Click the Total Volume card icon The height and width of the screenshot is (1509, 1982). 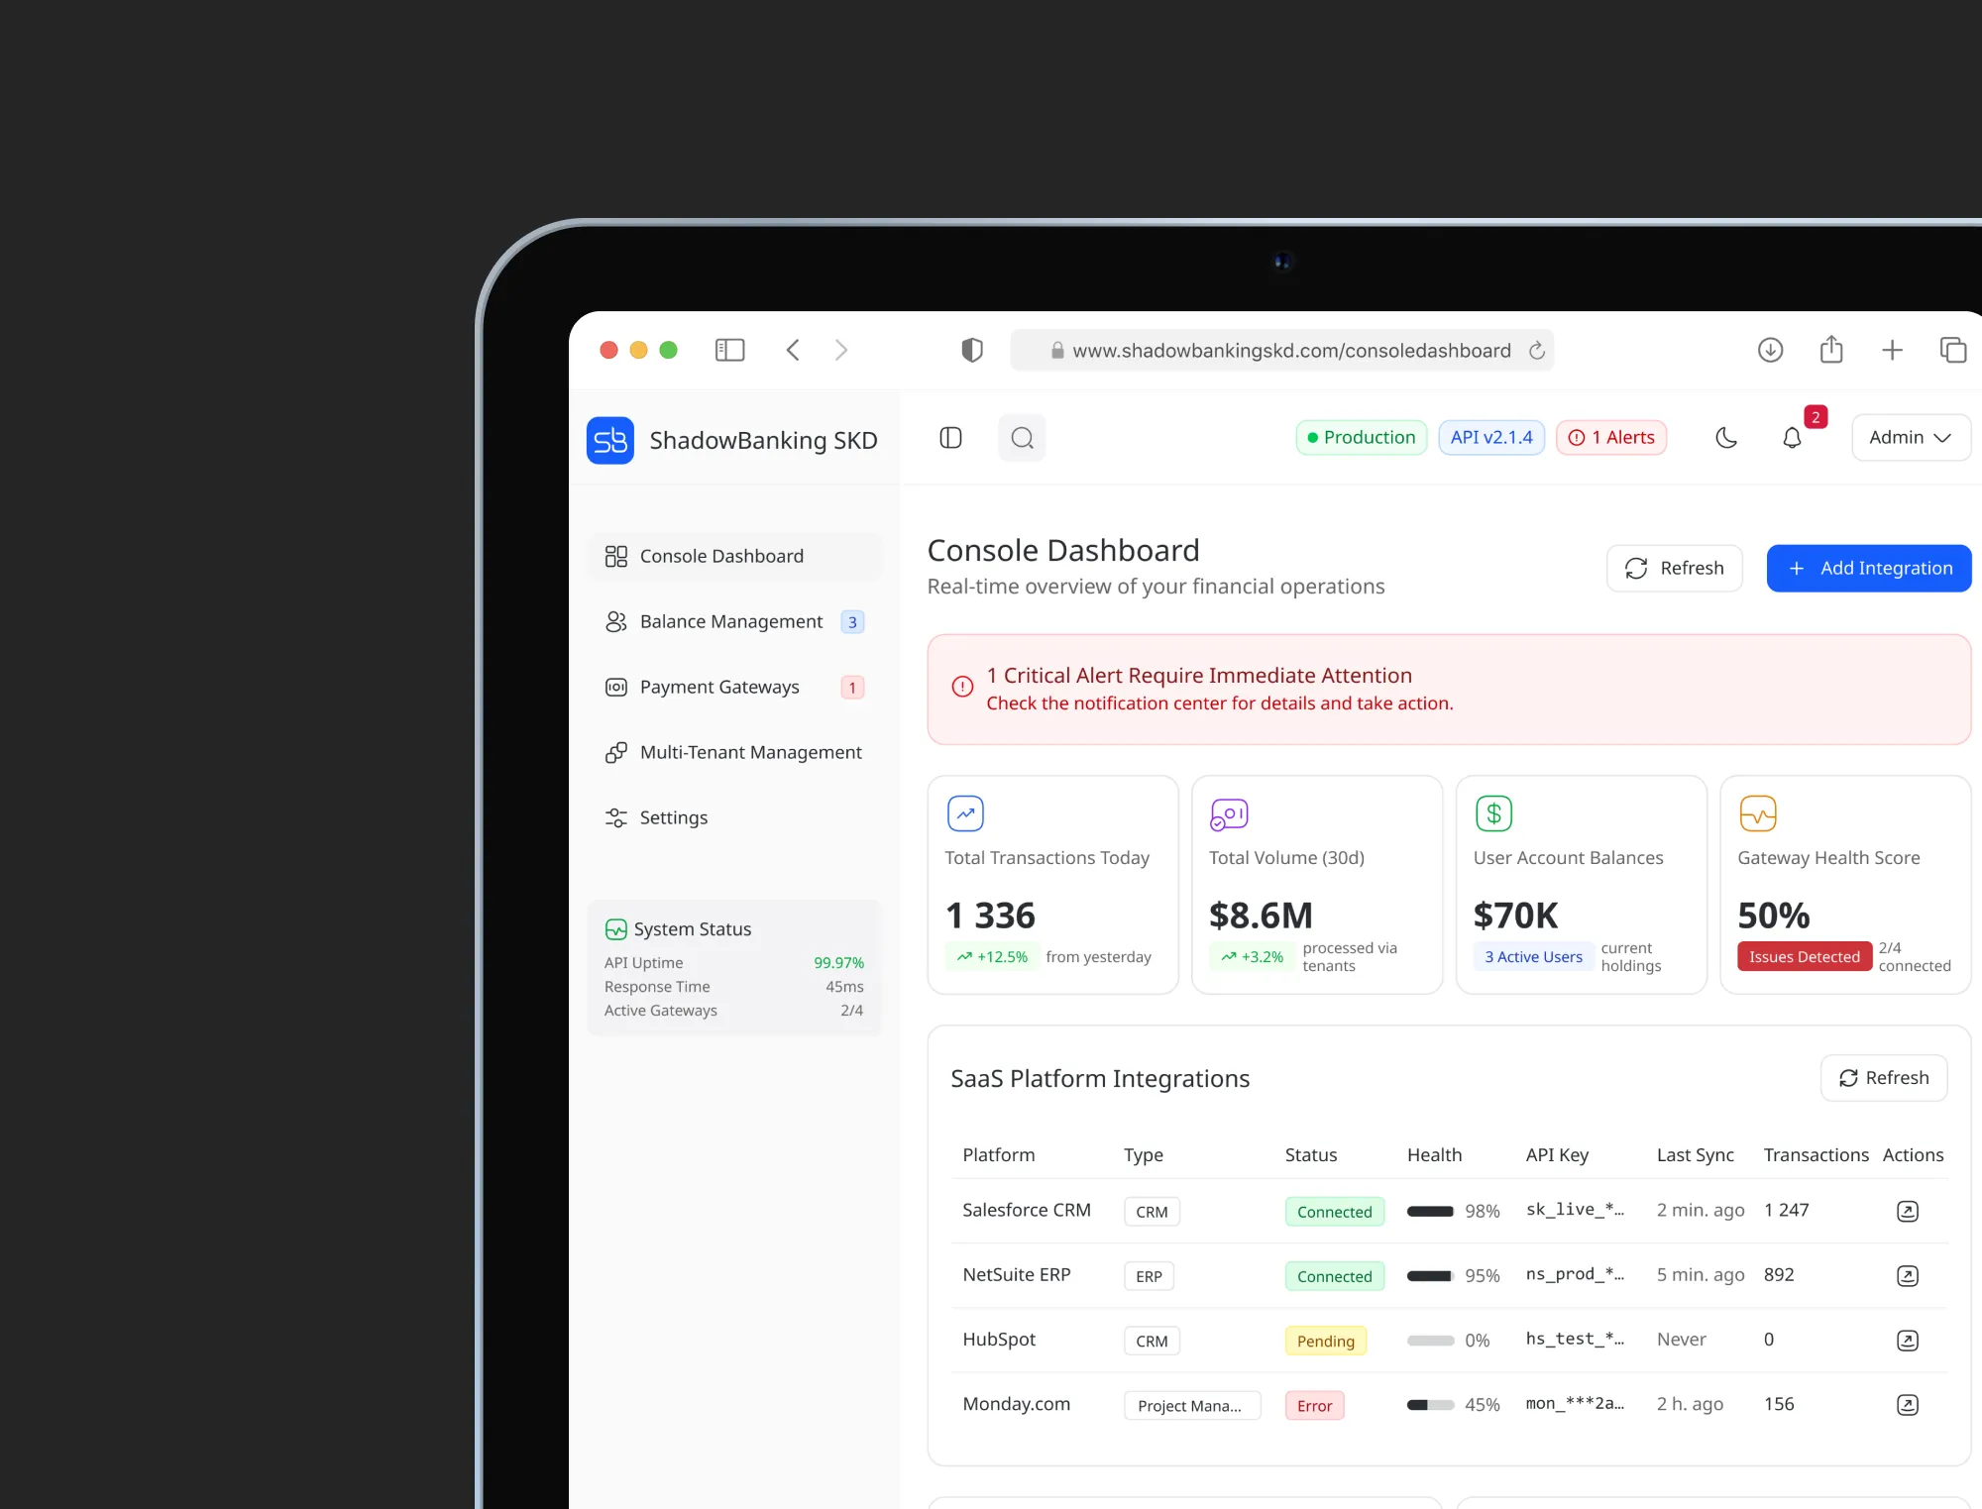(x=1229, y=813)
